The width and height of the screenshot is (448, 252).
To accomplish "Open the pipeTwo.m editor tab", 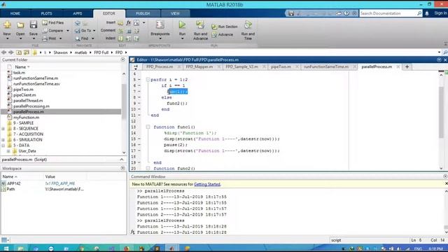I will click(281, 66).
